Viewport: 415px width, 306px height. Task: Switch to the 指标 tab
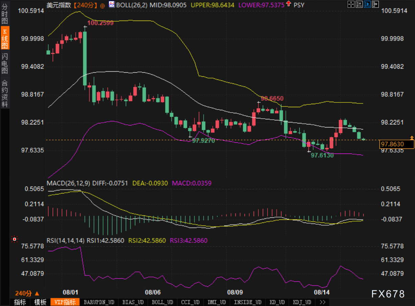click(20, 302)
